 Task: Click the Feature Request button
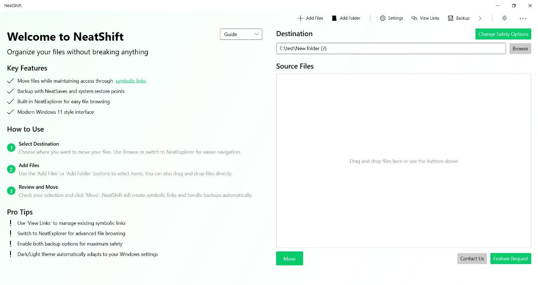(x=510, y=259)
